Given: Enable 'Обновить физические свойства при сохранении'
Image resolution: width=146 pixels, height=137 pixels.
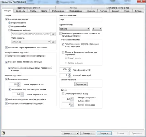Looking at the screenshot, I should 63,52.
